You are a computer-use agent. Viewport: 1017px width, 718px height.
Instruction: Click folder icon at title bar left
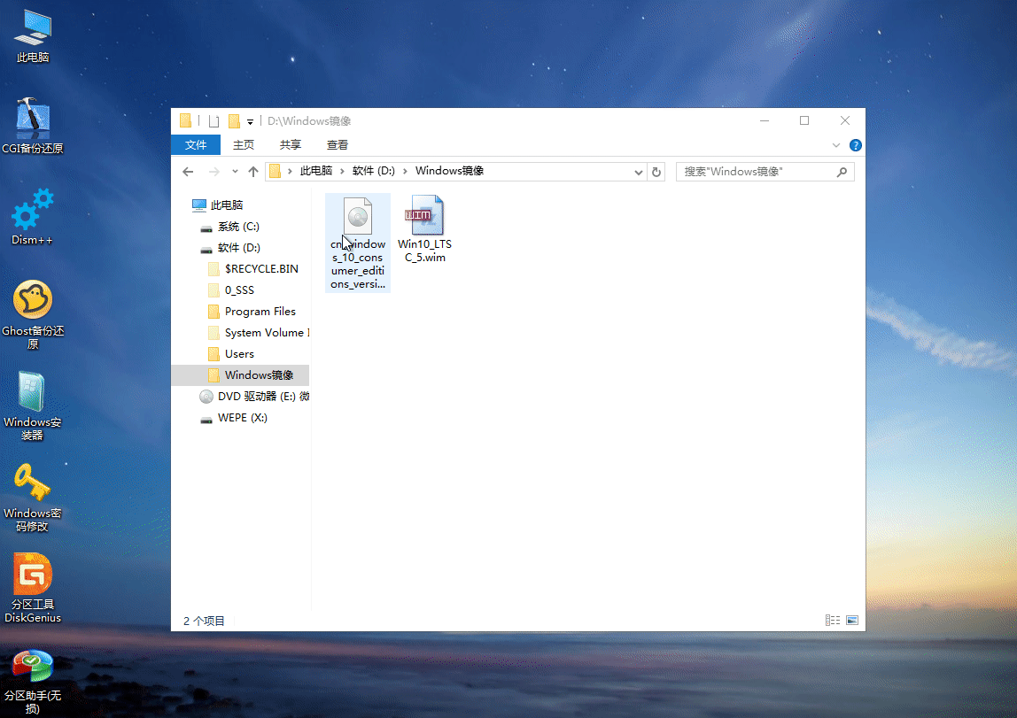(x=185, y=120)
